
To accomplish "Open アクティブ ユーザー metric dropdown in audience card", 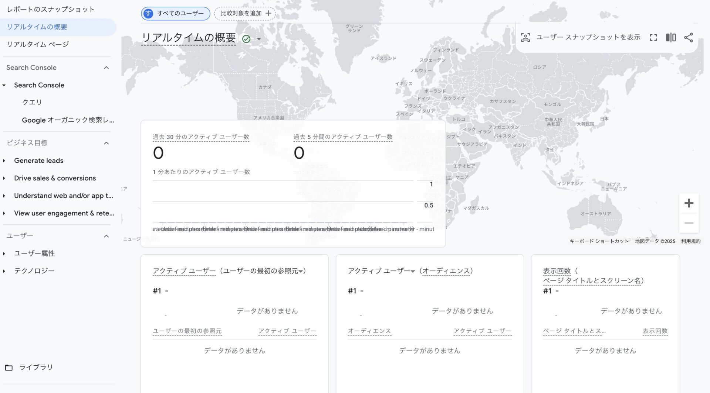I will (413, 271).
